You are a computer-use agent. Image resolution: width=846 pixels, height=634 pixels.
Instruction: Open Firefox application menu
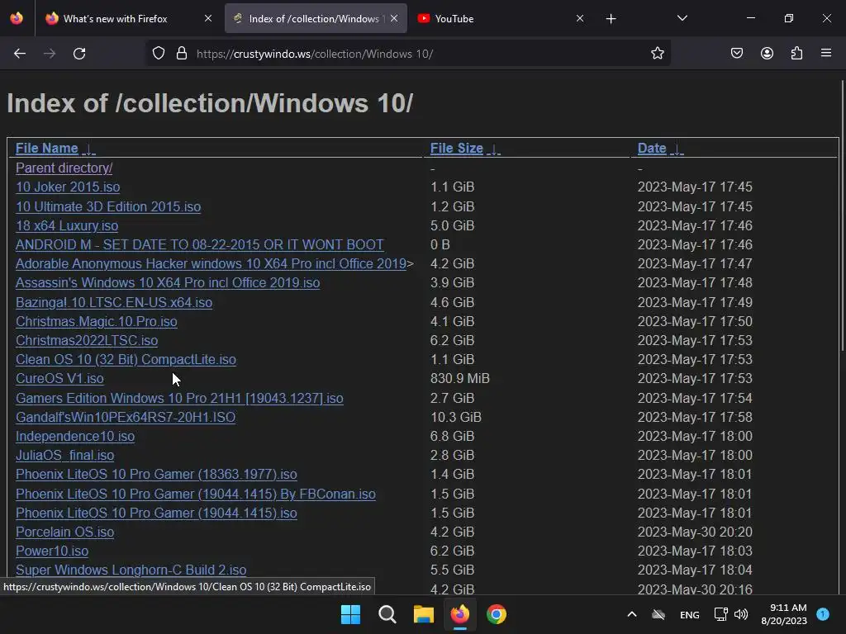[x=826, y=54]
